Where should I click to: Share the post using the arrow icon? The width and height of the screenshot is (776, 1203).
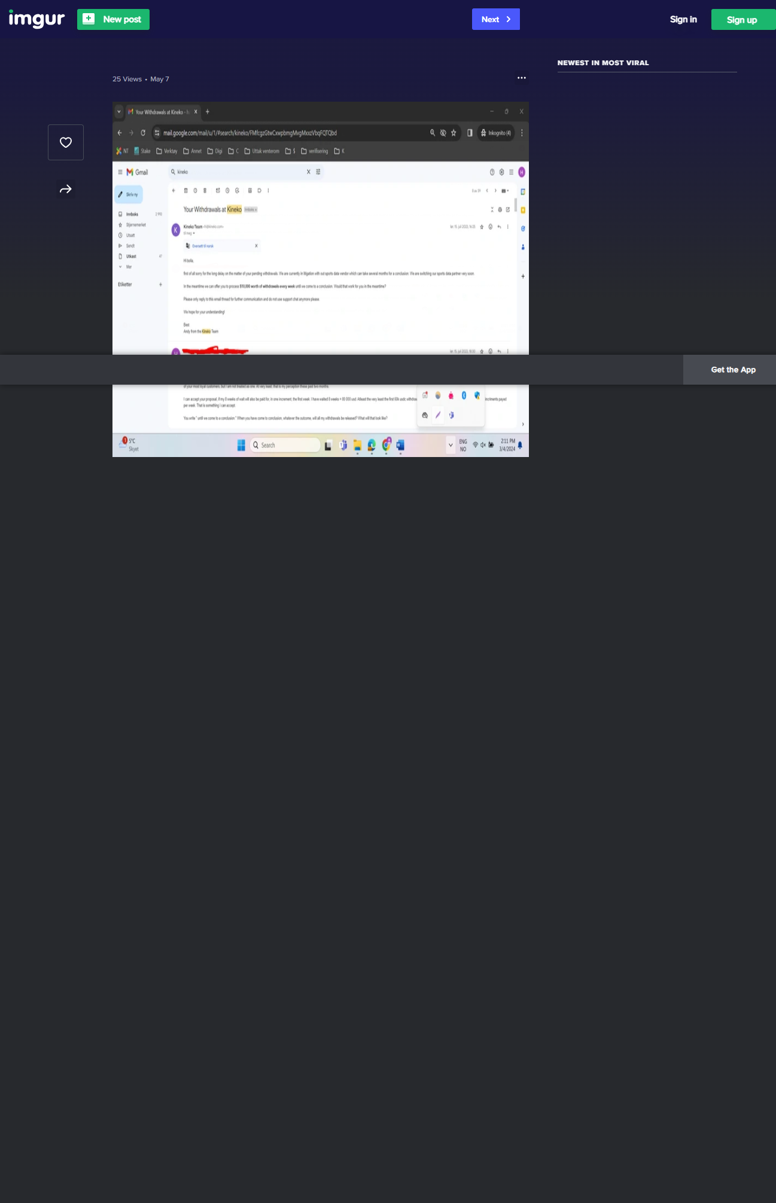[x=66, y=189]
